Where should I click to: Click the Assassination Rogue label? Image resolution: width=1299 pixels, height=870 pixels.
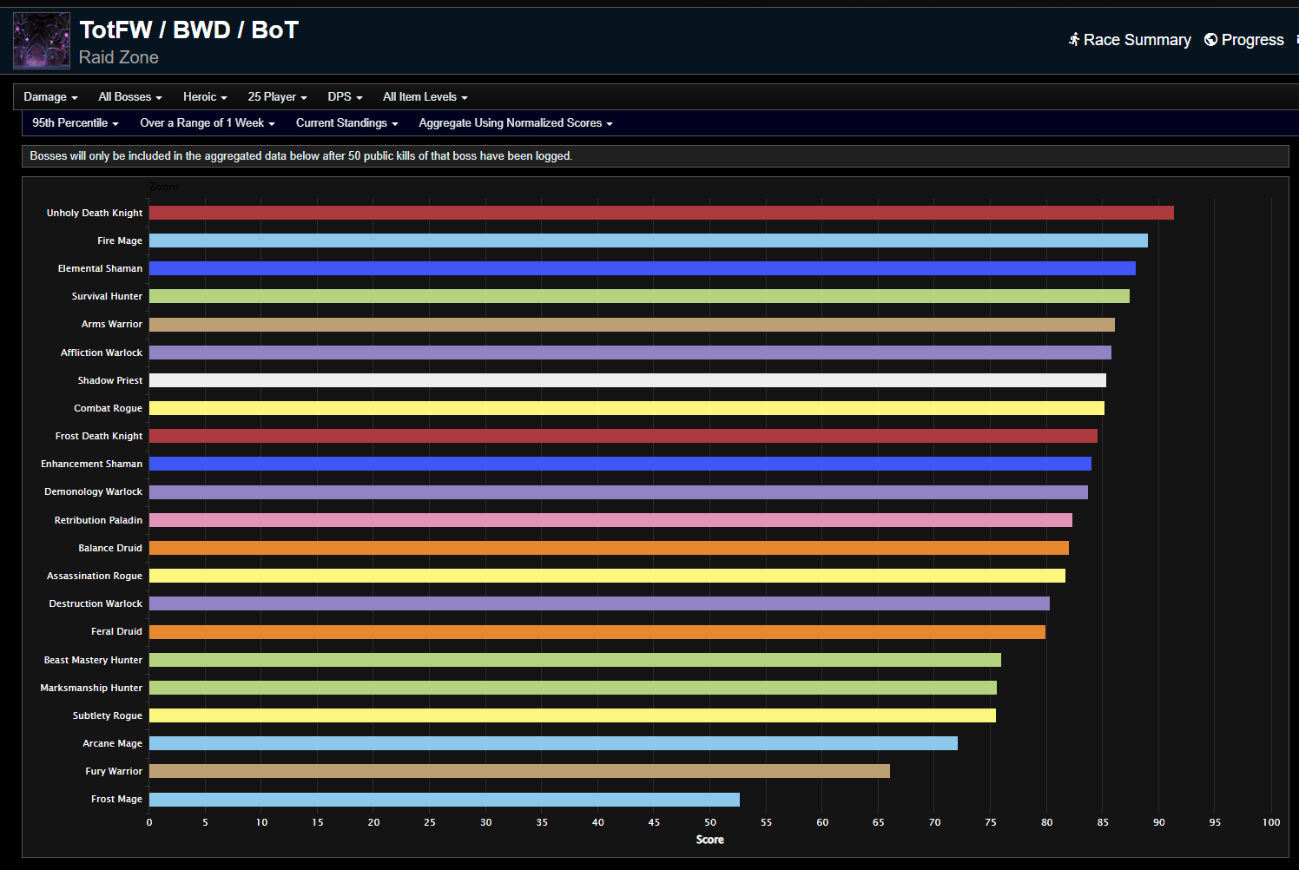coord(95,576)
